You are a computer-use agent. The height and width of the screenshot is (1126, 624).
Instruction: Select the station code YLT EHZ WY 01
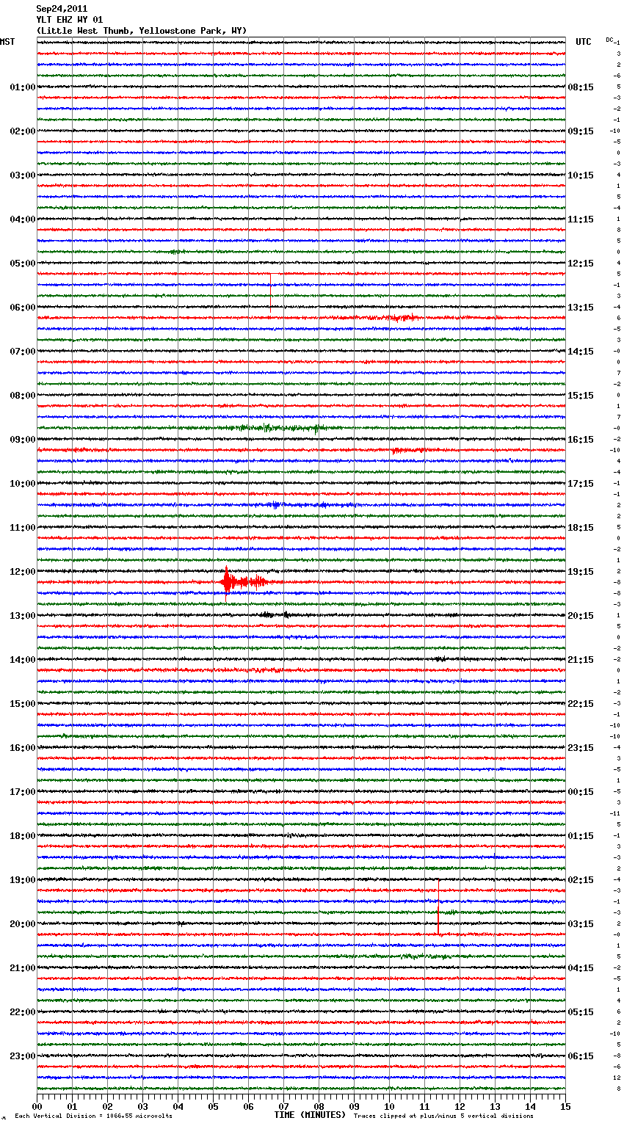click(70, 20)
